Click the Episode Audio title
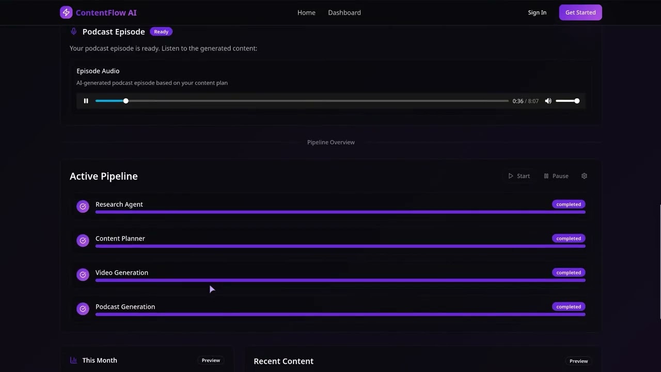This screenshot has height=372, width=661. 98,71
